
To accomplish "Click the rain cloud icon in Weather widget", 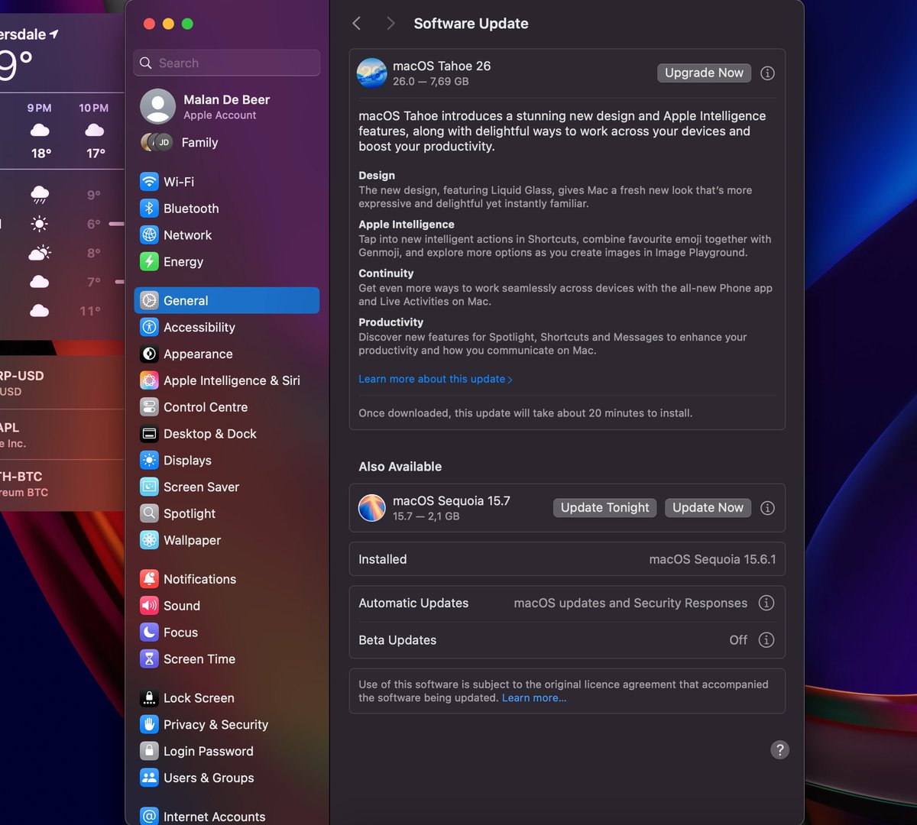I will 40,195.
